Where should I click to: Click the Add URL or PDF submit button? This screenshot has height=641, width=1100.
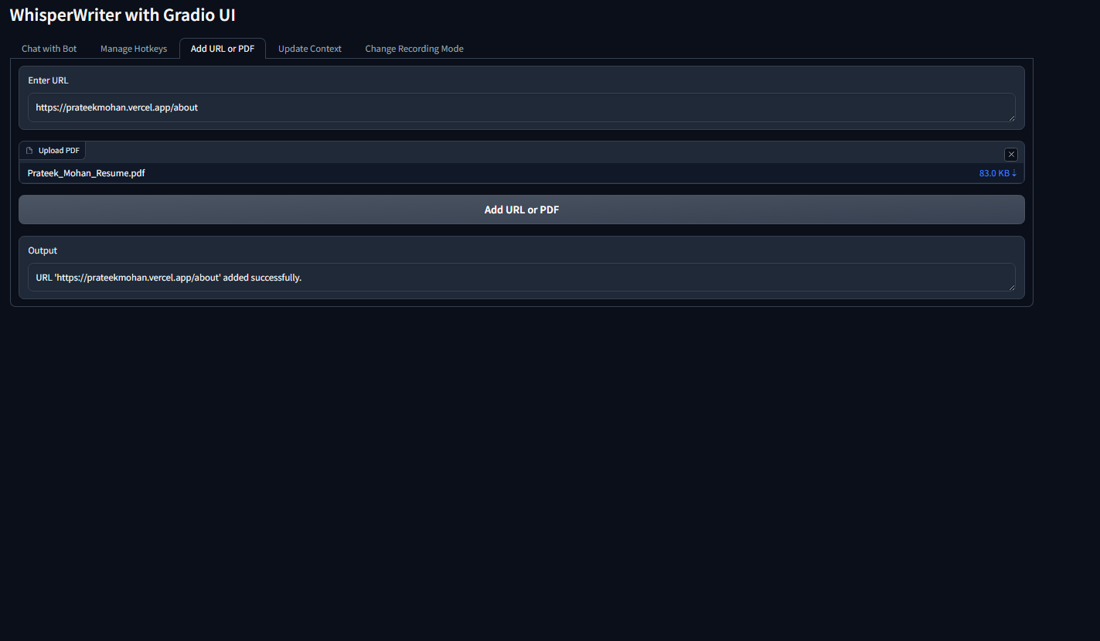(522, 210)
